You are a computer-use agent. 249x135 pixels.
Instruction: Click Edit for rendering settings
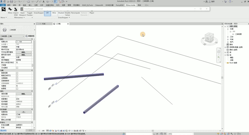24,94
